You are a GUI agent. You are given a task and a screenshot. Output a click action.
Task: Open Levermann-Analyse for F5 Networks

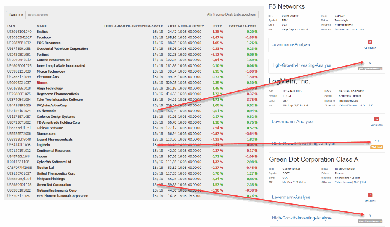(291, 44)
